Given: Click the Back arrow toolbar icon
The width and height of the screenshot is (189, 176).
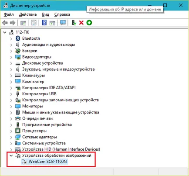Looking at the screenshot, I should coord(5,23).
